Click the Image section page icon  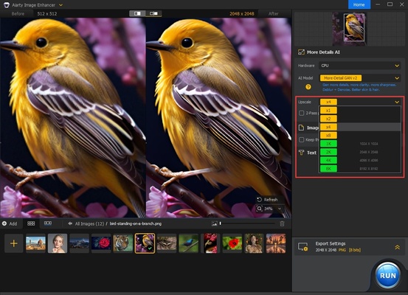tap(301, 128)
